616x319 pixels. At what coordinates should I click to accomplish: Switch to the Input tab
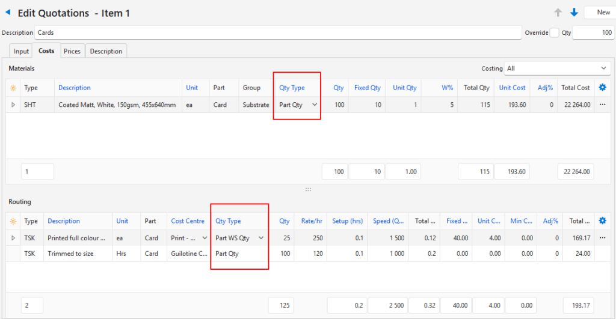coord(22,51)
